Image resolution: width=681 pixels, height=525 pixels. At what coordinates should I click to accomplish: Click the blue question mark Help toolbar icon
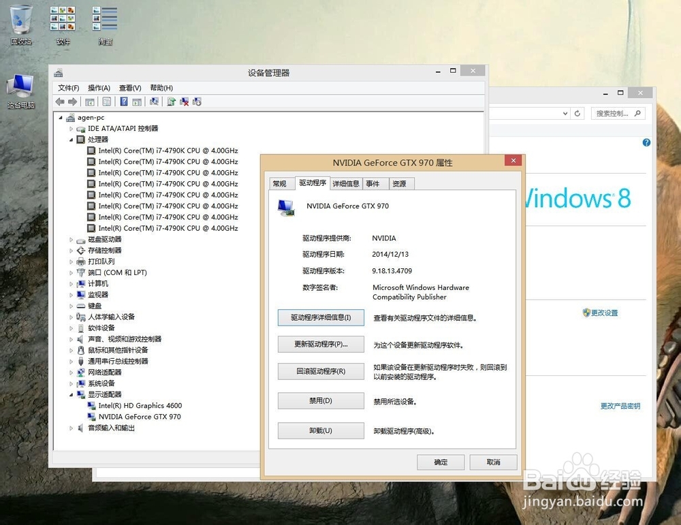[x=124, y=101]
